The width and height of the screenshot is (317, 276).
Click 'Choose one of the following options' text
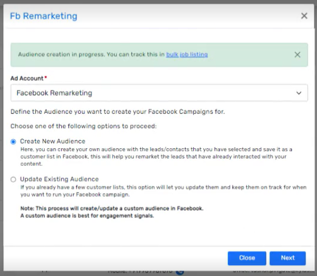(x=84, y=126)
